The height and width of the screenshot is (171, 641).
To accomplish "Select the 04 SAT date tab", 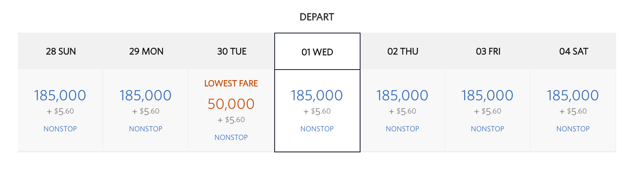I will click(x=573, y=51).
